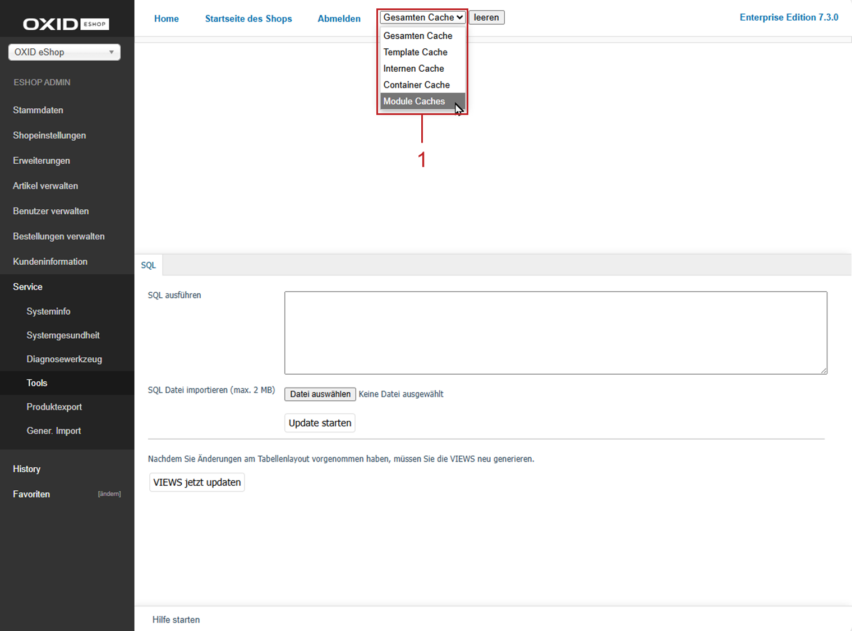The width and height of the screenshot is (852, 631).
Task: Open the Home link
Action: [166, 19]
